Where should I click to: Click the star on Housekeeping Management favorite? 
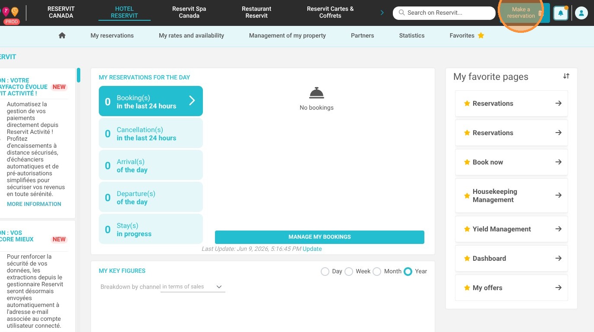467,196
